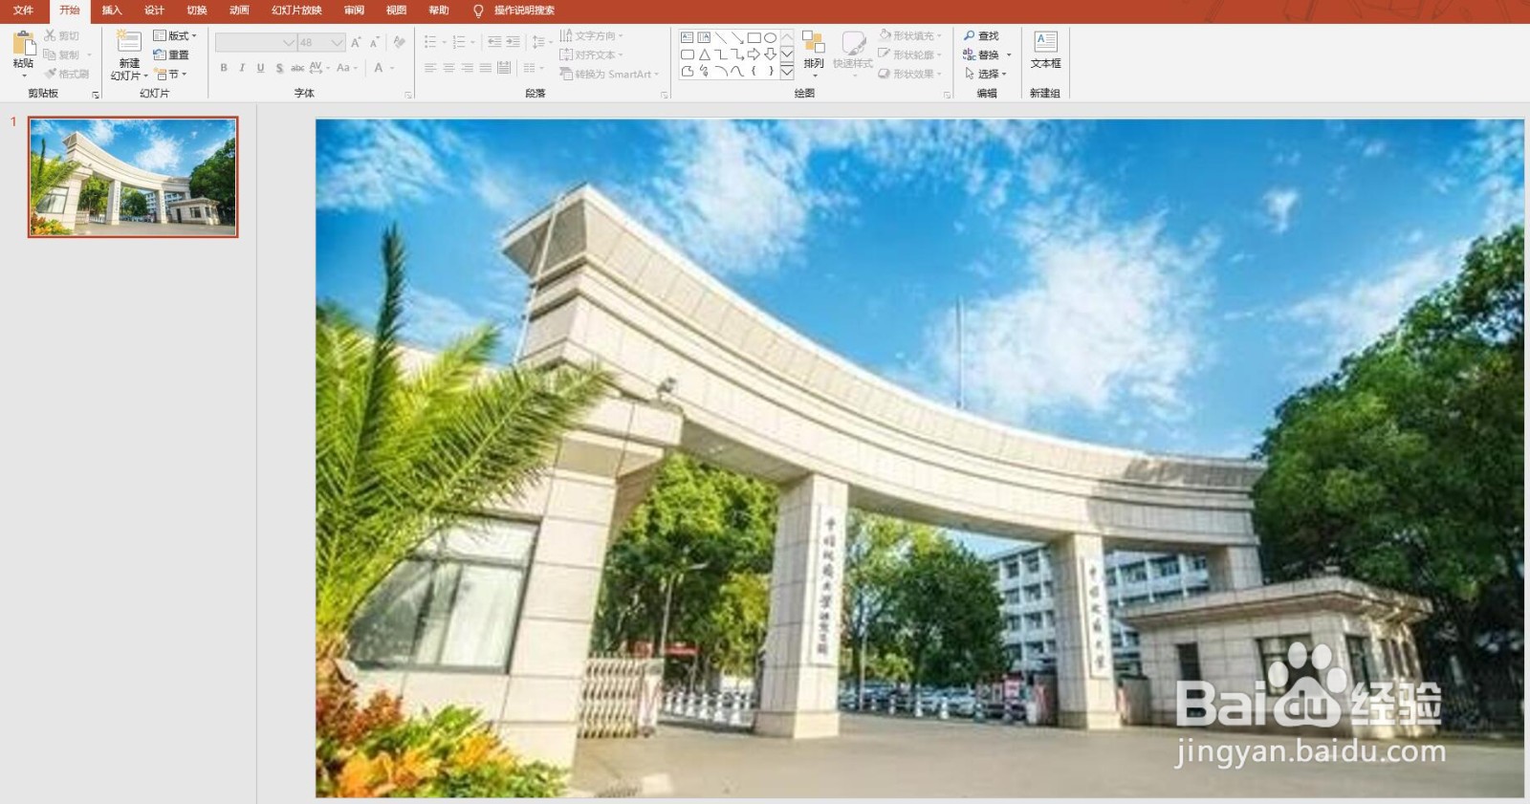Decrease font size with the small A icon

pyautogui.click(x=375, y=42)
